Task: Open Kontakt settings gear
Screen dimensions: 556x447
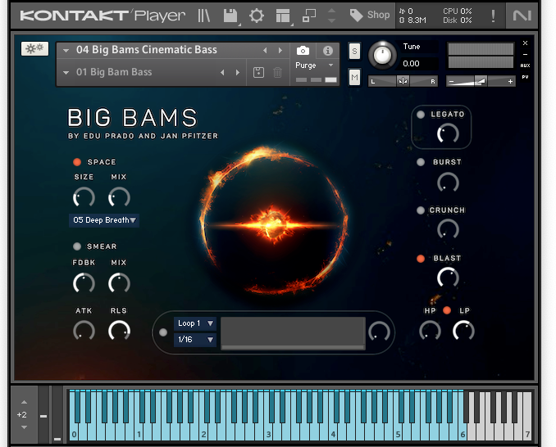Action: (257, 15)
